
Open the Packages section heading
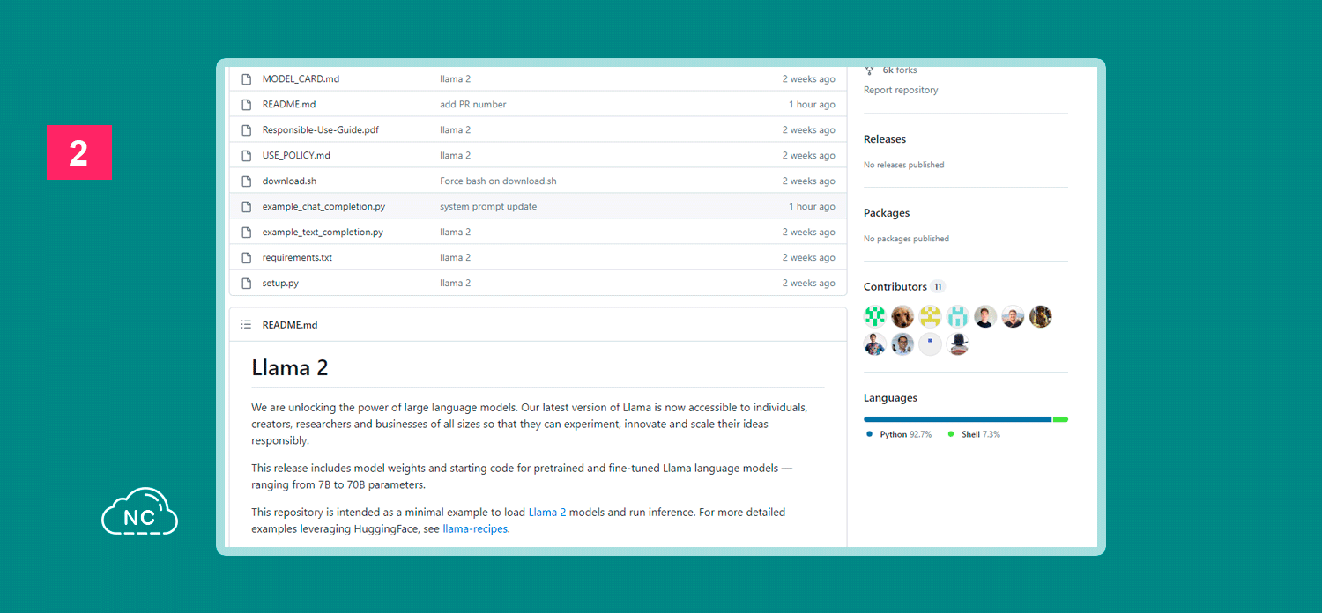pos(887,213)
